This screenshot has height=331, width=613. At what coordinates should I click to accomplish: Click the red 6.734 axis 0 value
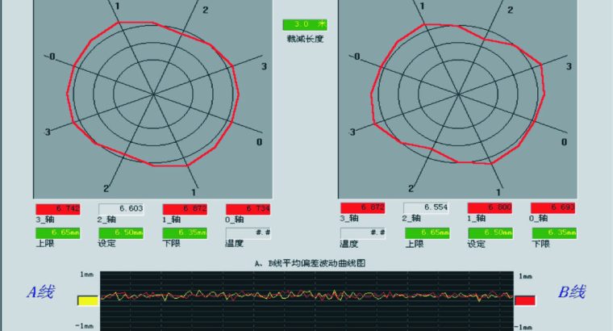point(248,209)
